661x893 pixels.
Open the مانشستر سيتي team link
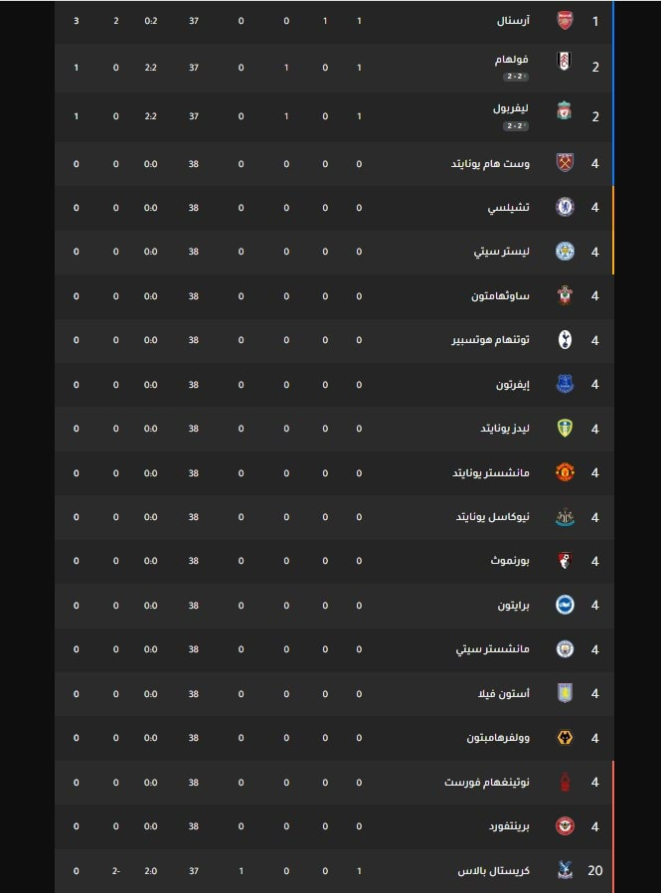tap(492, 649)
